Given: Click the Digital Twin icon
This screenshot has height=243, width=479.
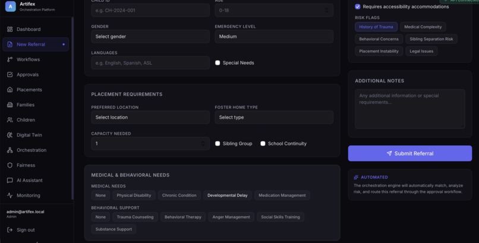Looking at the screenshot, I should pyautogui.click(x=10, y=135).
